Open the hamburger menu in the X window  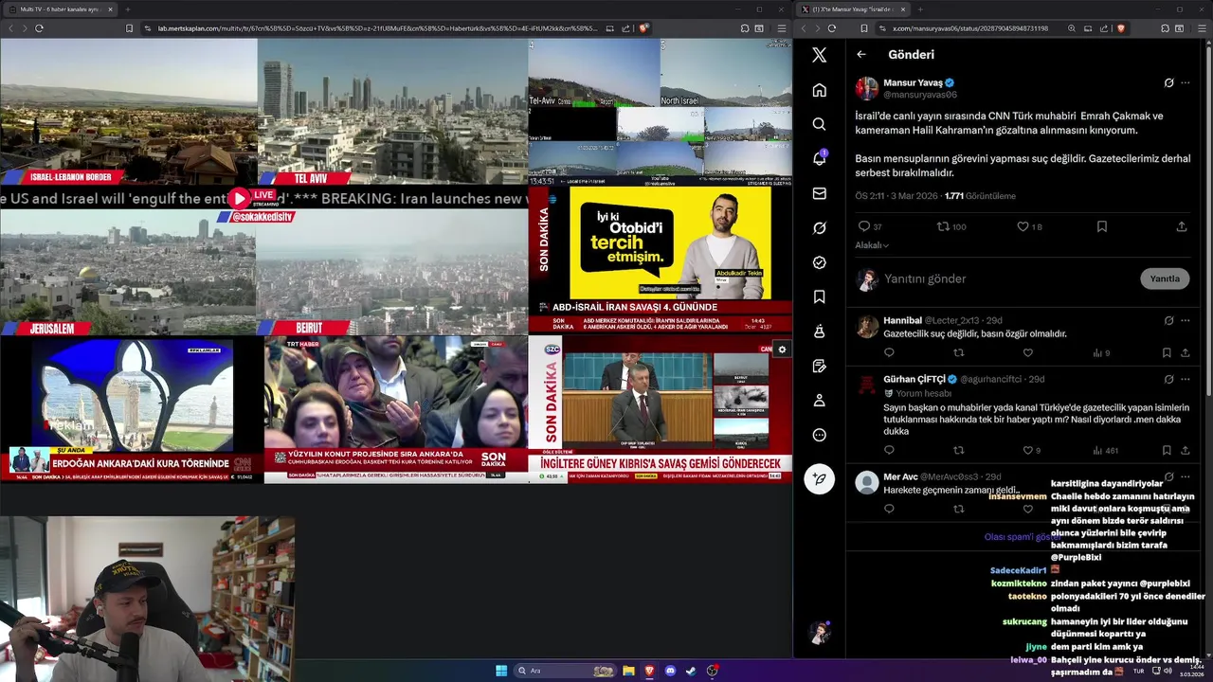click(1203, 28)
